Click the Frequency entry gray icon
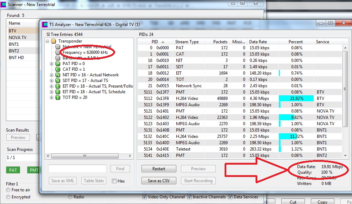The image size is (352, 204). click(58, 52)
